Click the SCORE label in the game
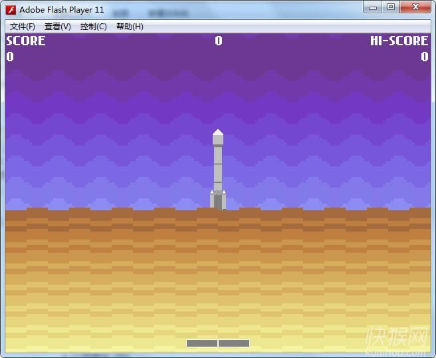436x358 pixels. pyautogui.click(x=26, y=41)
